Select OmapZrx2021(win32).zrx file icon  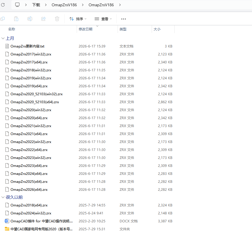pyautogui.click(x=7, y=126)
